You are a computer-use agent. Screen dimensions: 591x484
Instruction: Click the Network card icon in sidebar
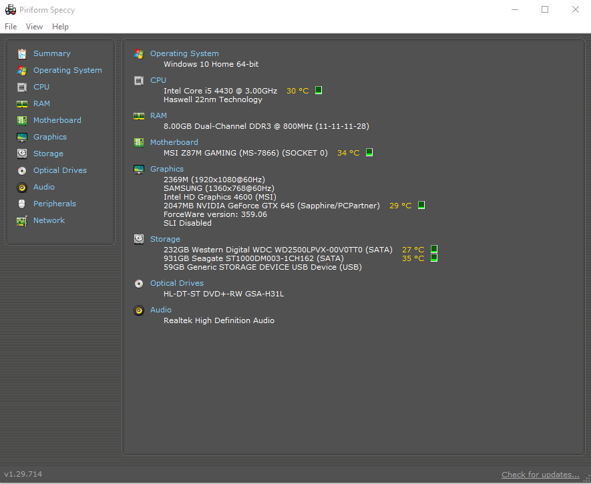click(22, 221)
